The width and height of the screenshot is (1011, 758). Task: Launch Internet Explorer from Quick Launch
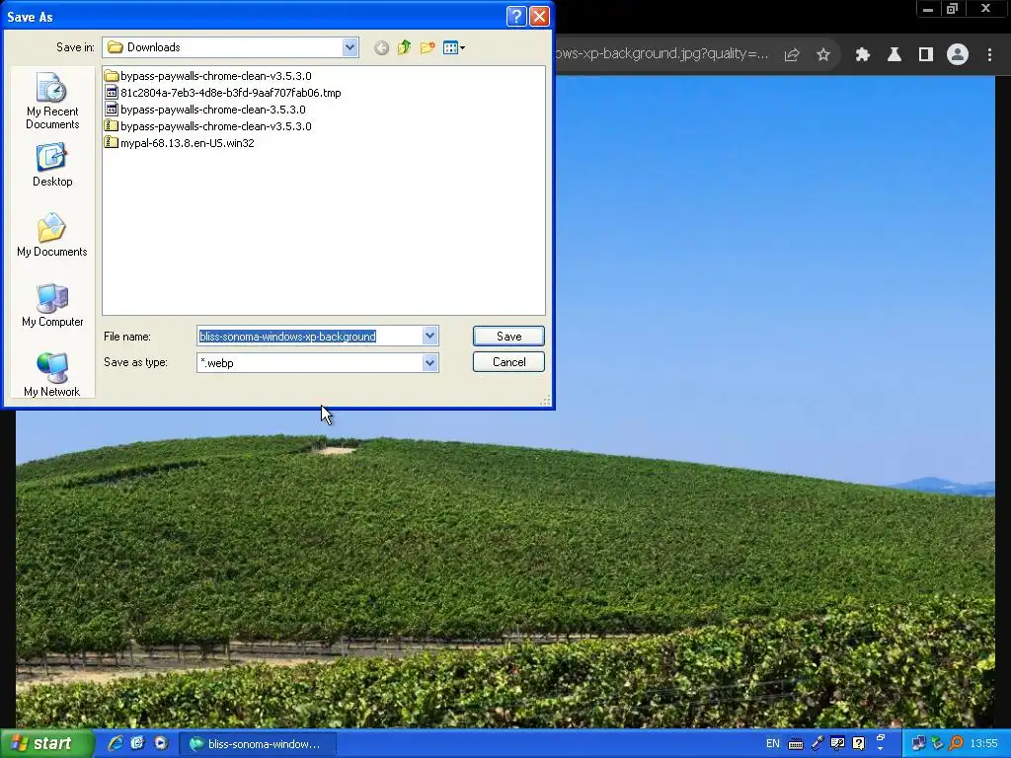pos(116,743)
